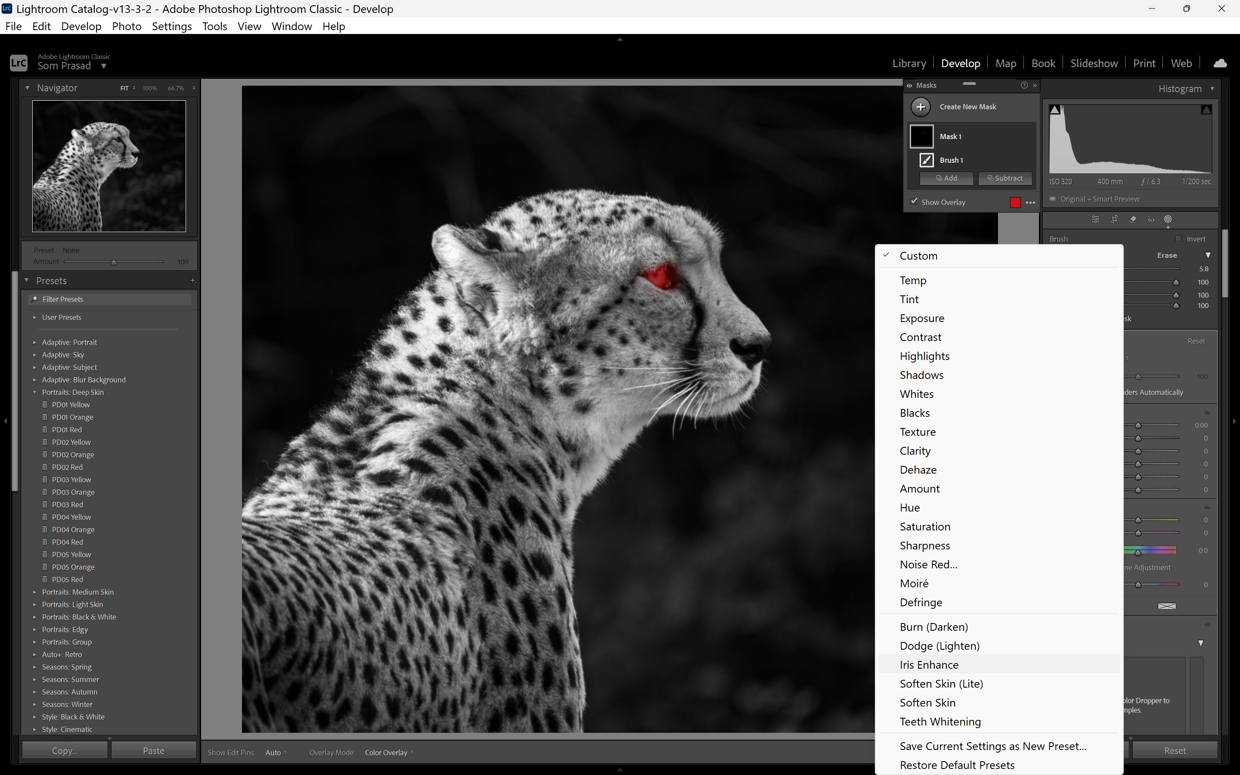Switch to the Library module

pyautogui.click(x=909, y=63)
